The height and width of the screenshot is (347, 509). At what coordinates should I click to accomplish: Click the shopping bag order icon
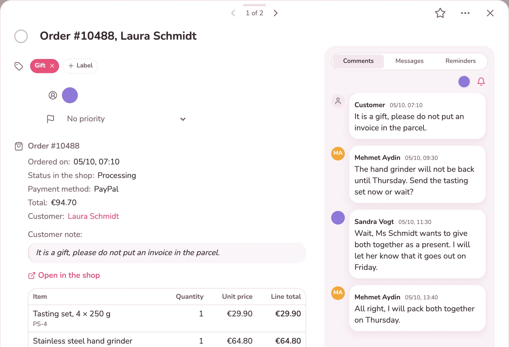point(19,146)
